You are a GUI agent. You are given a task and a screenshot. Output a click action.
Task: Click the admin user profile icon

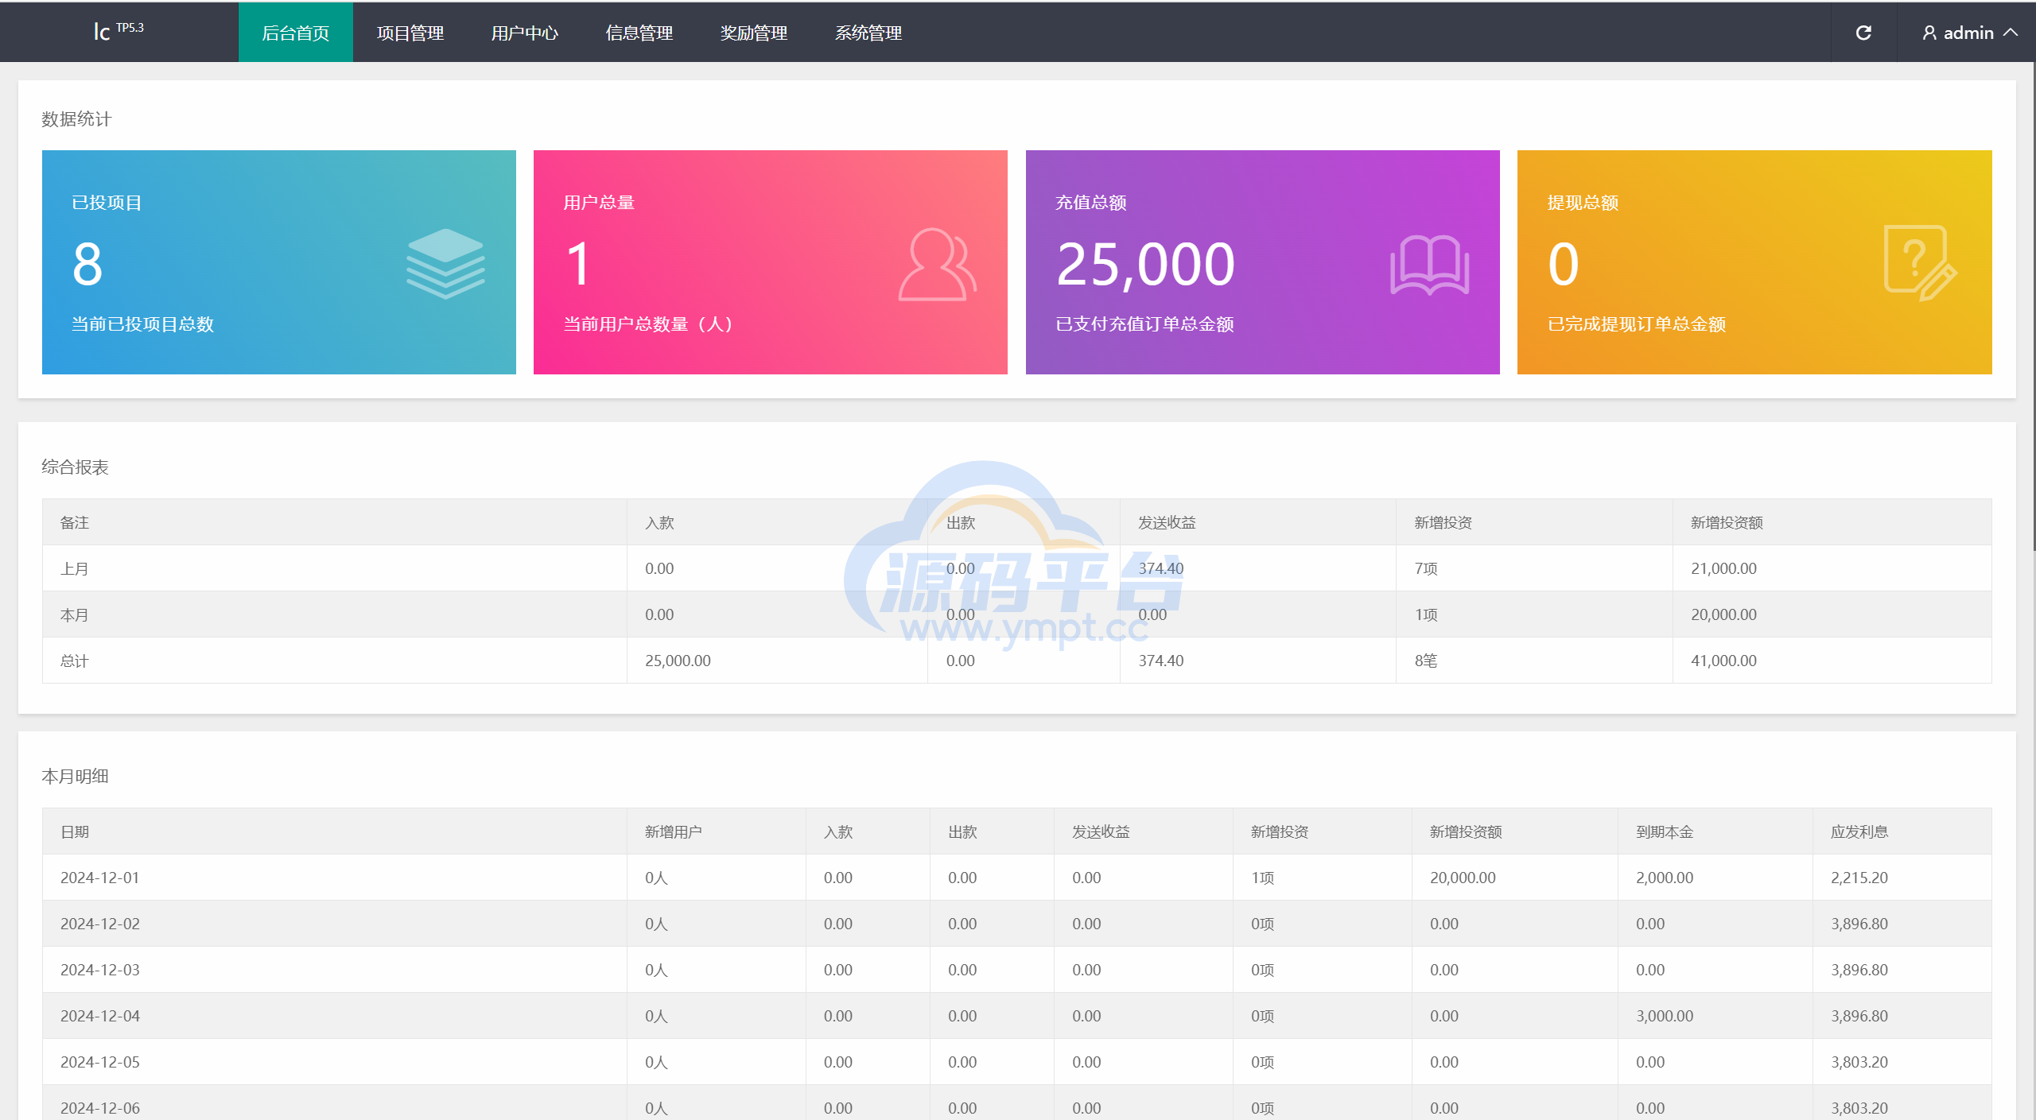tap(1929, 33)
